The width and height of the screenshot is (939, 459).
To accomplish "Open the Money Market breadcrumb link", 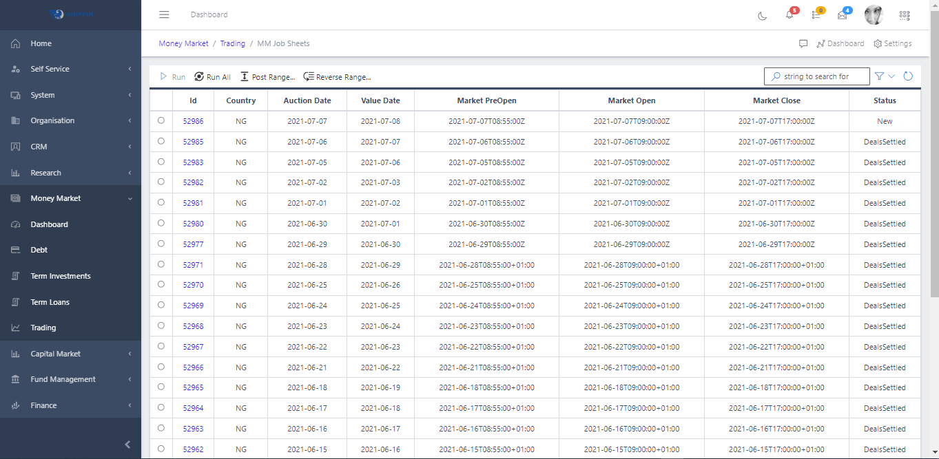I will (183, 43).
